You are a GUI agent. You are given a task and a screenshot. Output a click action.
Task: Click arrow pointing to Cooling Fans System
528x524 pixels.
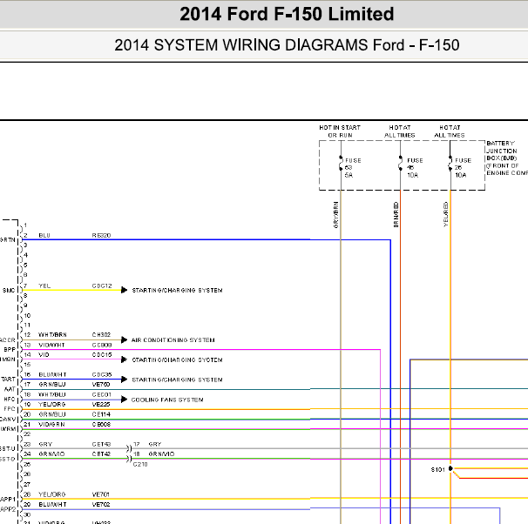tap(125, 400)
